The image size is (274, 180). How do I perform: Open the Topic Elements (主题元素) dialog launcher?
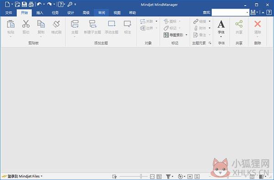(210, 43)
